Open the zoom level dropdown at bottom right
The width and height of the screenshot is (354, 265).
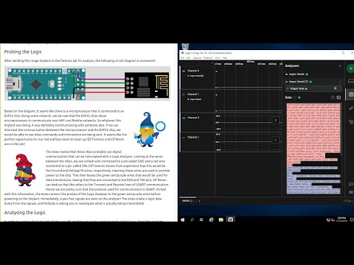tap(347, 201)
